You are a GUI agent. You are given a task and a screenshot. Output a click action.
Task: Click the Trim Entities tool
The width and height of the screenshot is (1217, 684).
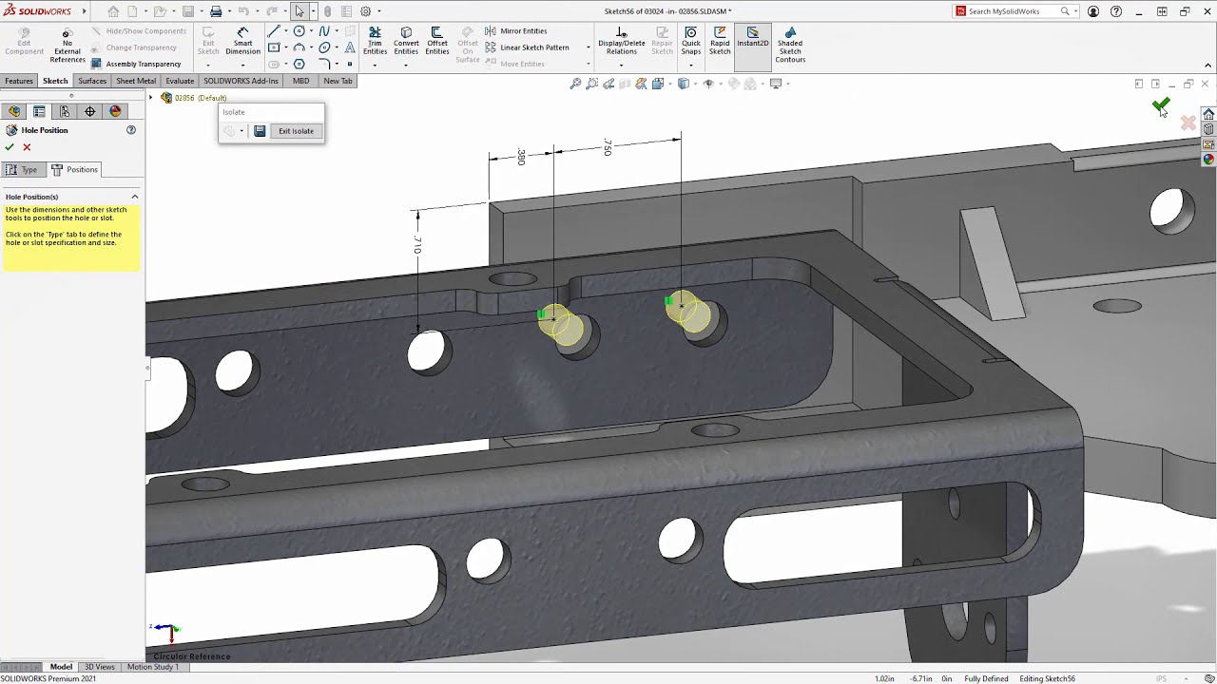point(375,41)
